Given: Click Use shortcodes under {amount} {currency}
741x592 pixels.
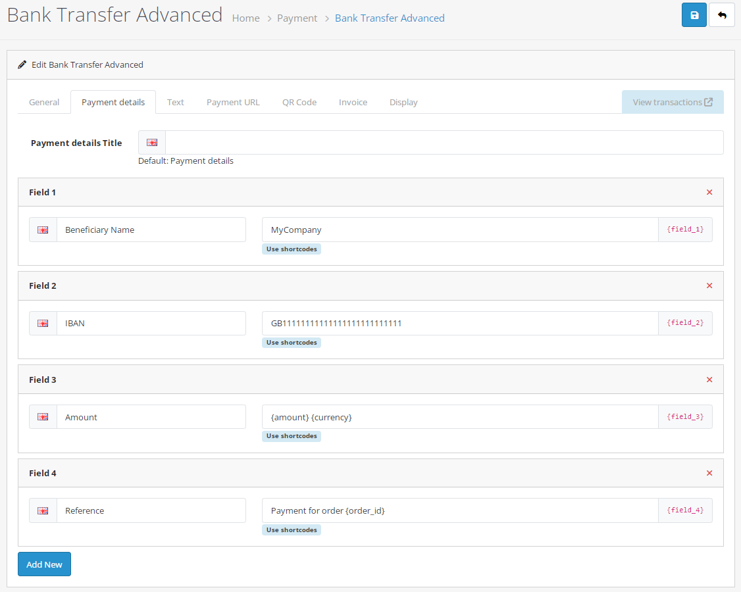Looking at the screenshot, I should [292, 436].
